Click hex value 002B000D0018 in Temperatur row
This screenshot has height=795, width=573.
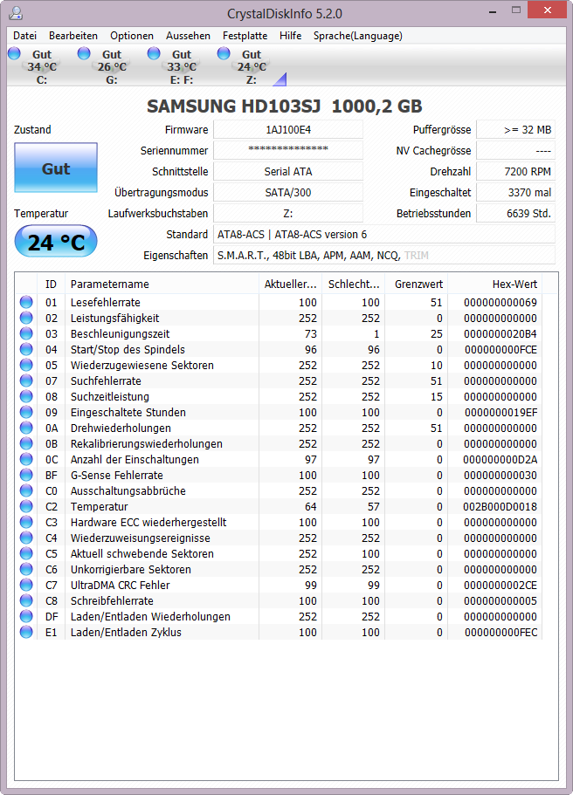(x=500, y=506)
